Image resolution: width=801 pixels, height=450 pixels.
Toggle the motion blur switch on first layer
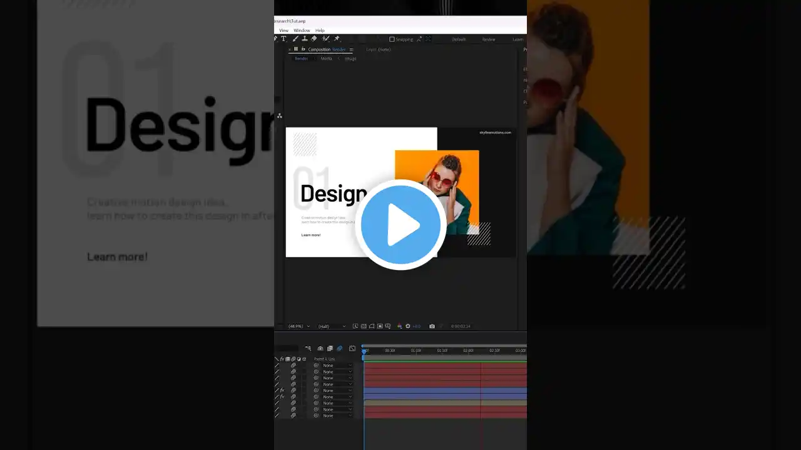click(293, 365)
